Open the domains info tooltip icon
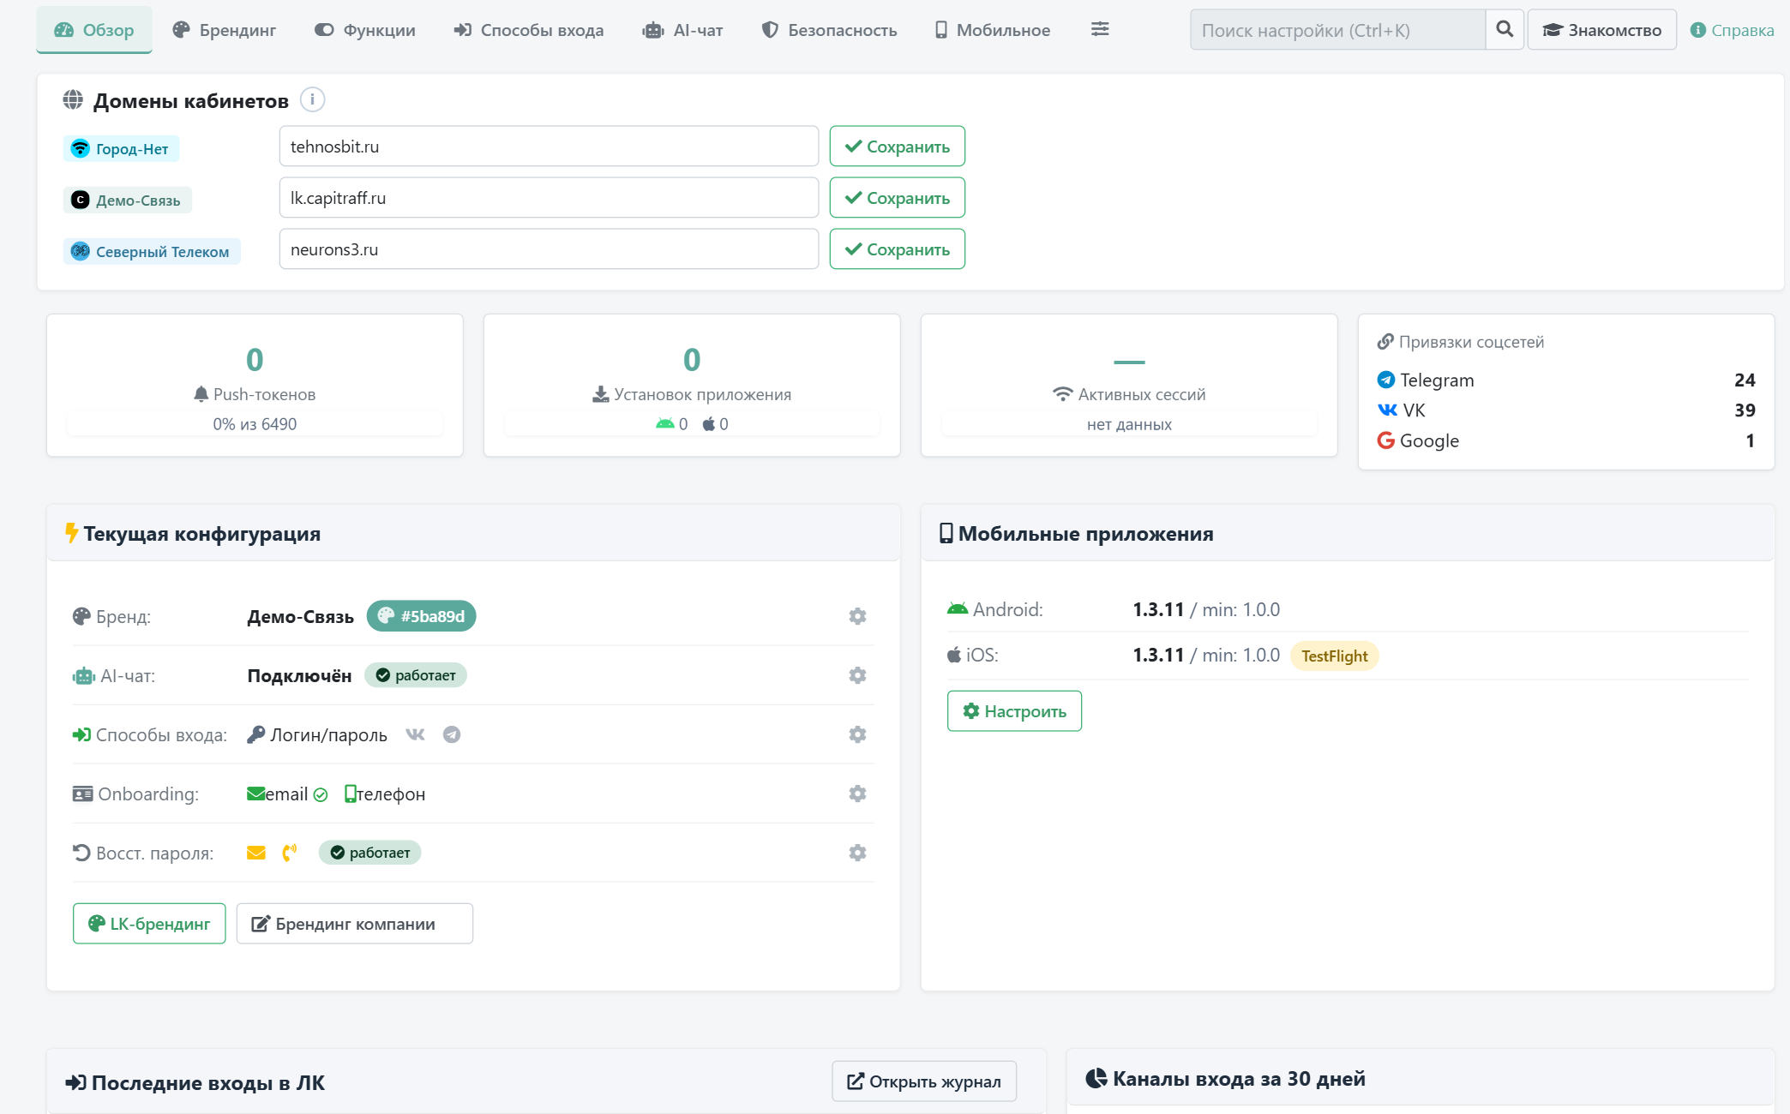Screen dimensions: 1790x1114 click(312, 100)
